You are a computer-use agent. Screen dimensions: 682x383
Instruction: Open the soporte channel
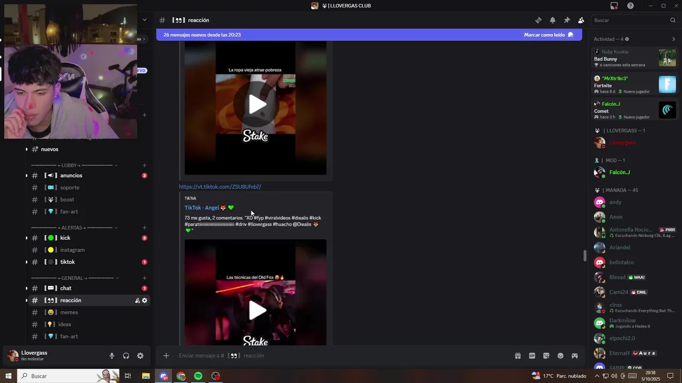pos(88,187)
